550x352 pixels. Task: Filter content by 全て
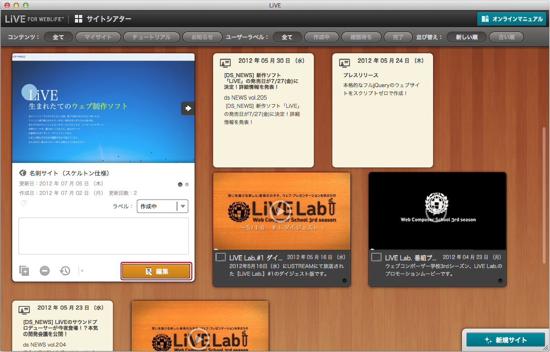[x=58, y=37]
